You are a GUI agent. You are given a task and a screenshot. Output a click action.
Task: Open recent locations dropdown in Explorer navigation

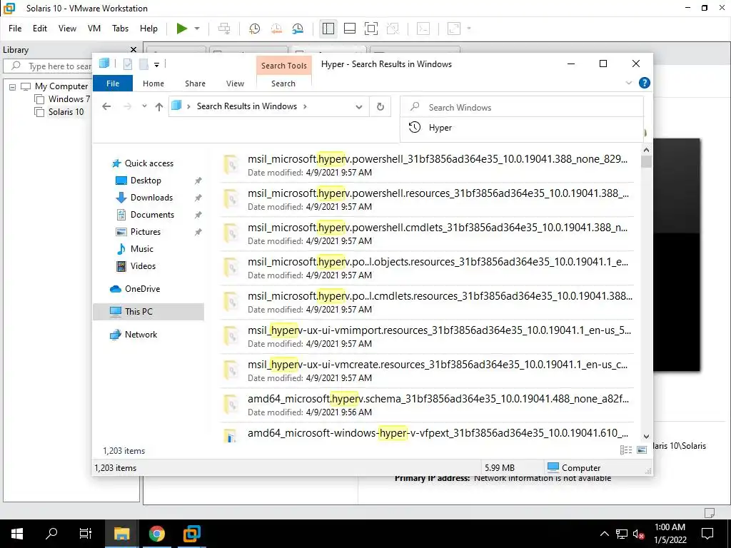click(x=144, y=106)
